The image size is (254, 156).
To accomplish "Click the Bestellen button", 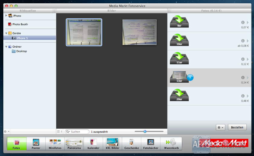I will point(237,127).
